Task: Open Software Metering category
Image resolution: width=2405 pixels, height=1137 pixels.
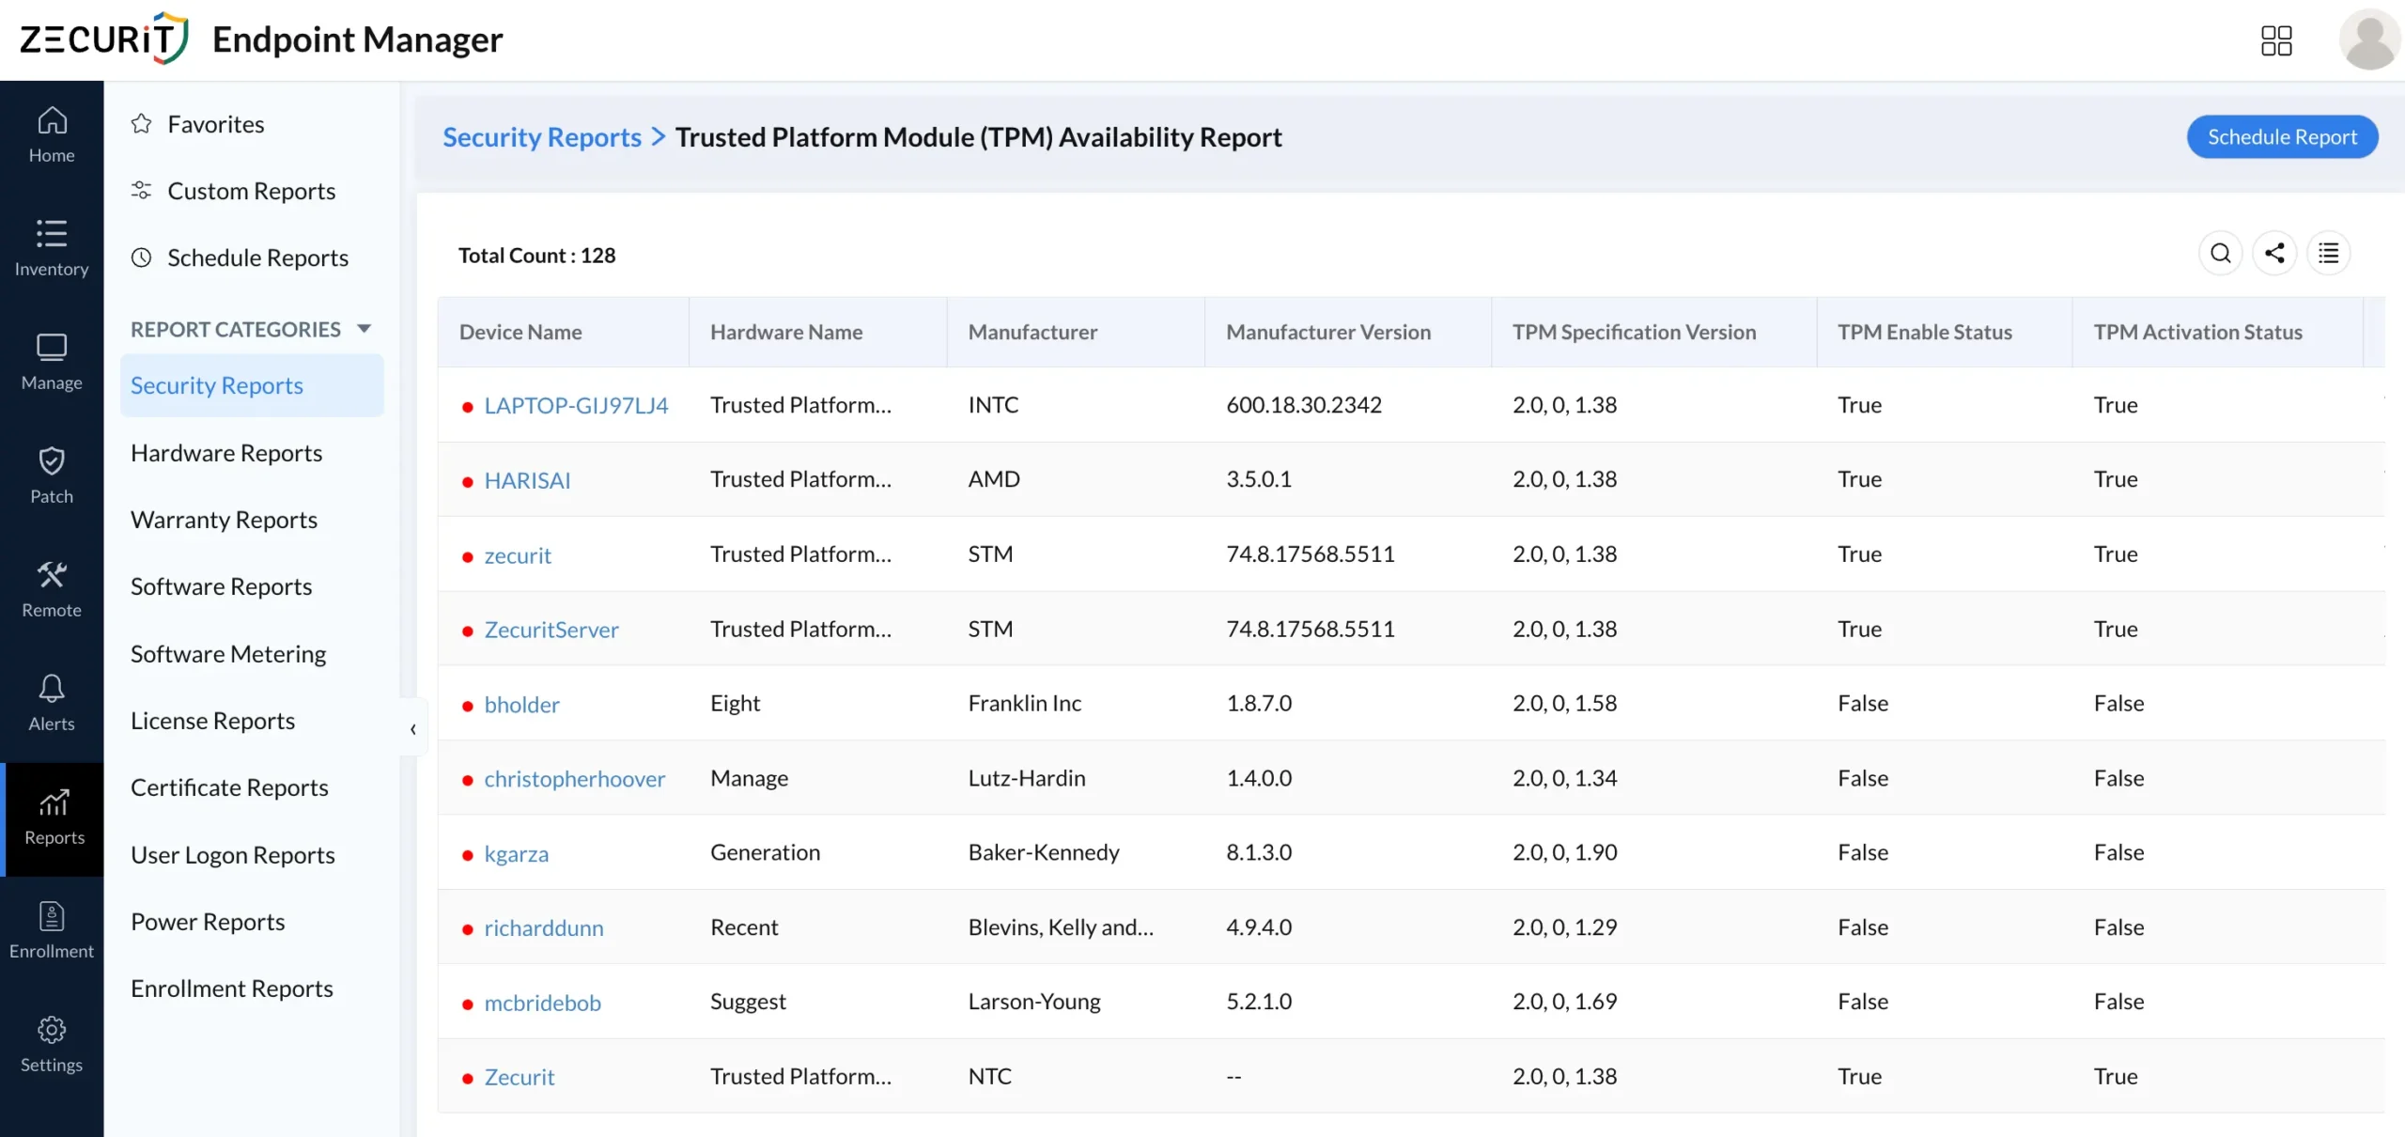Action: tap(228, 654)
